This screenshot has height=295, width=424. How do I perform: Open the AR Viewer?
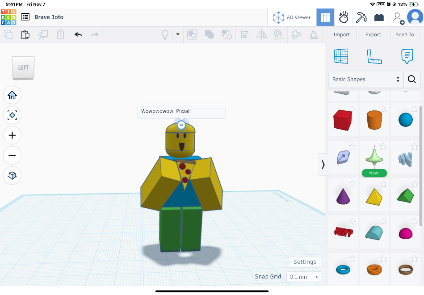(292, 17)
